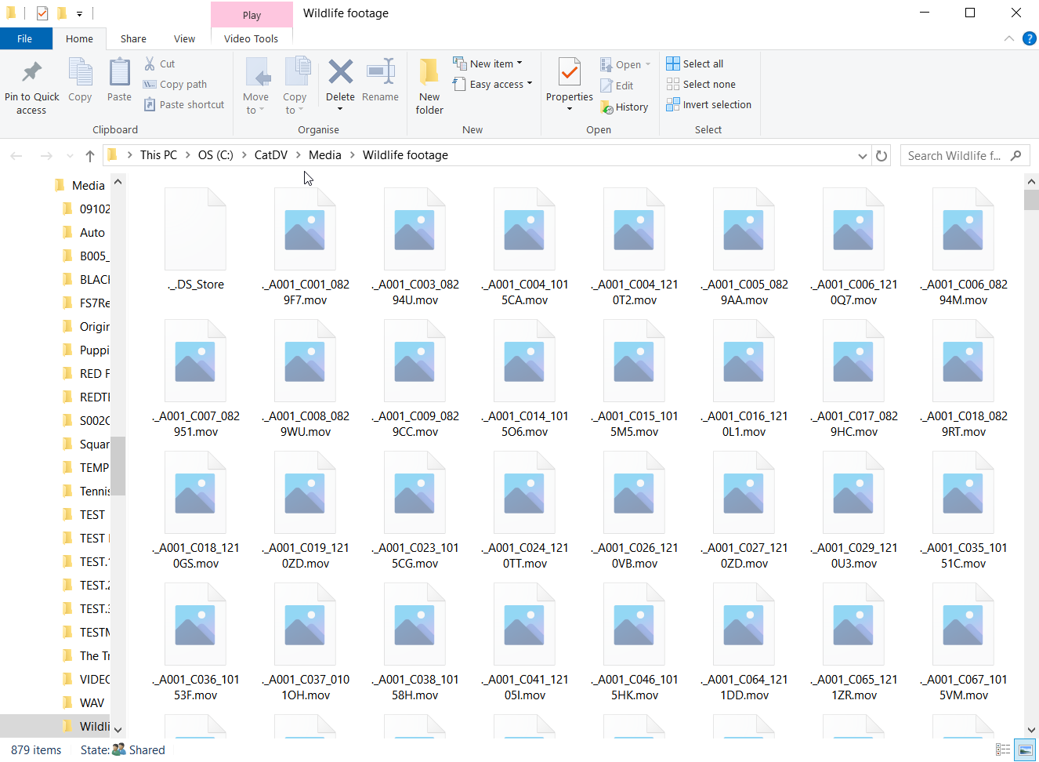Image resolution: width=1039 pixels, height=762 pixels.
Task: Select the TEMP folder in sidebar
Action: coord(85,468)
